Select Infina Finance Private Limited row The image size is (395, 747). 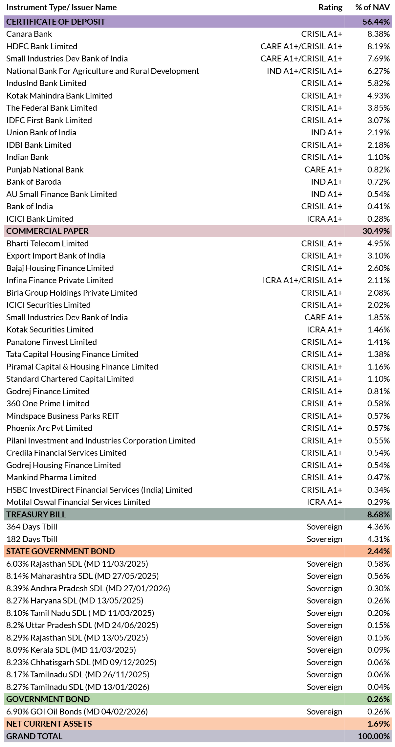(x=198, y=280)
